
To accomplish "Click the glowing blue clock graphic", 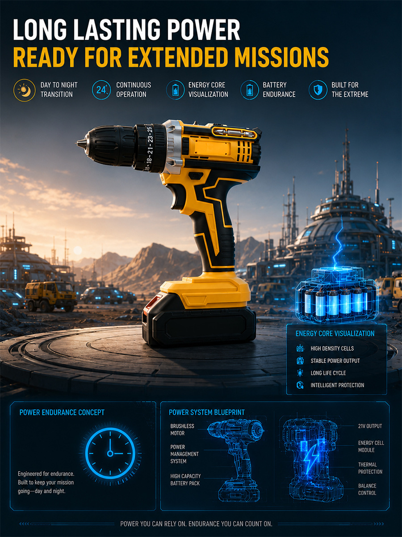I will click(110, 453).
